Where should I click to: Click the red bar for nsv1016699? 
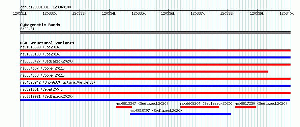coord(155,50)
